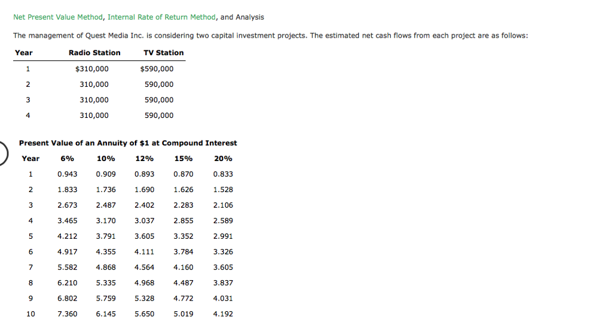Screen dimensions: 612x325
Task: Select annuity factor 3.791
Action: click(x=106, y=236)
